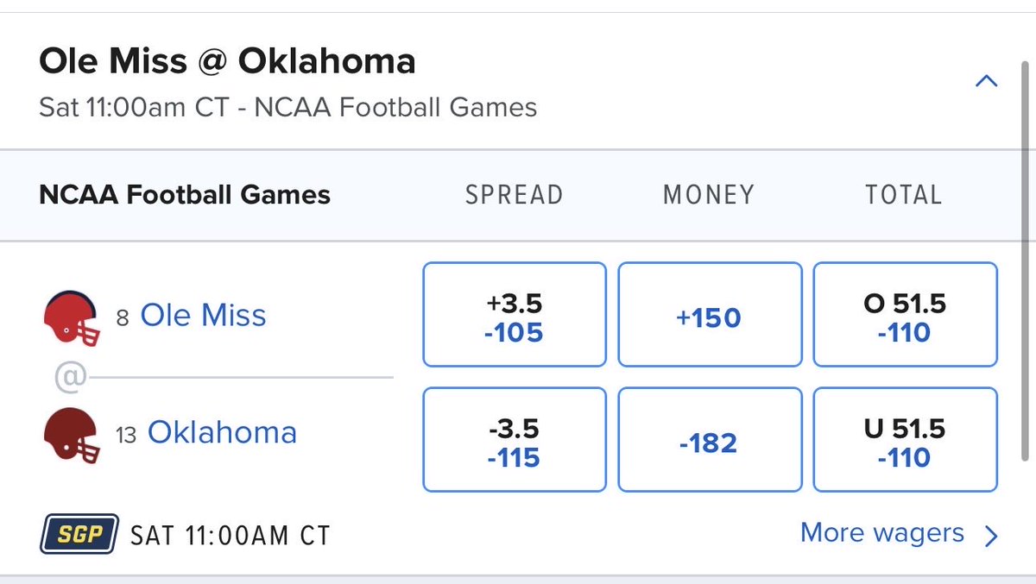Open the SGP same game parlay badge
Image resolution: width=1036 pixels, height=584 pixels.
click(x=78, y=535)
